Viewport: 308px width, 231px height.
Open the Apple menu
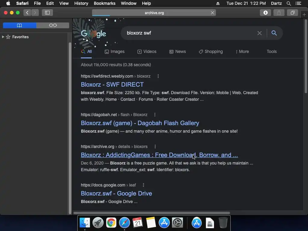[8, 3]
